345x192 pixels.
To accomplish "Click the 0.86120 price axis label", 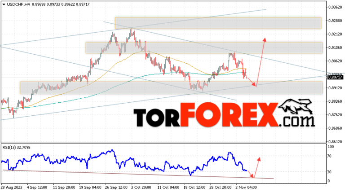I will (x=335, y=141).
